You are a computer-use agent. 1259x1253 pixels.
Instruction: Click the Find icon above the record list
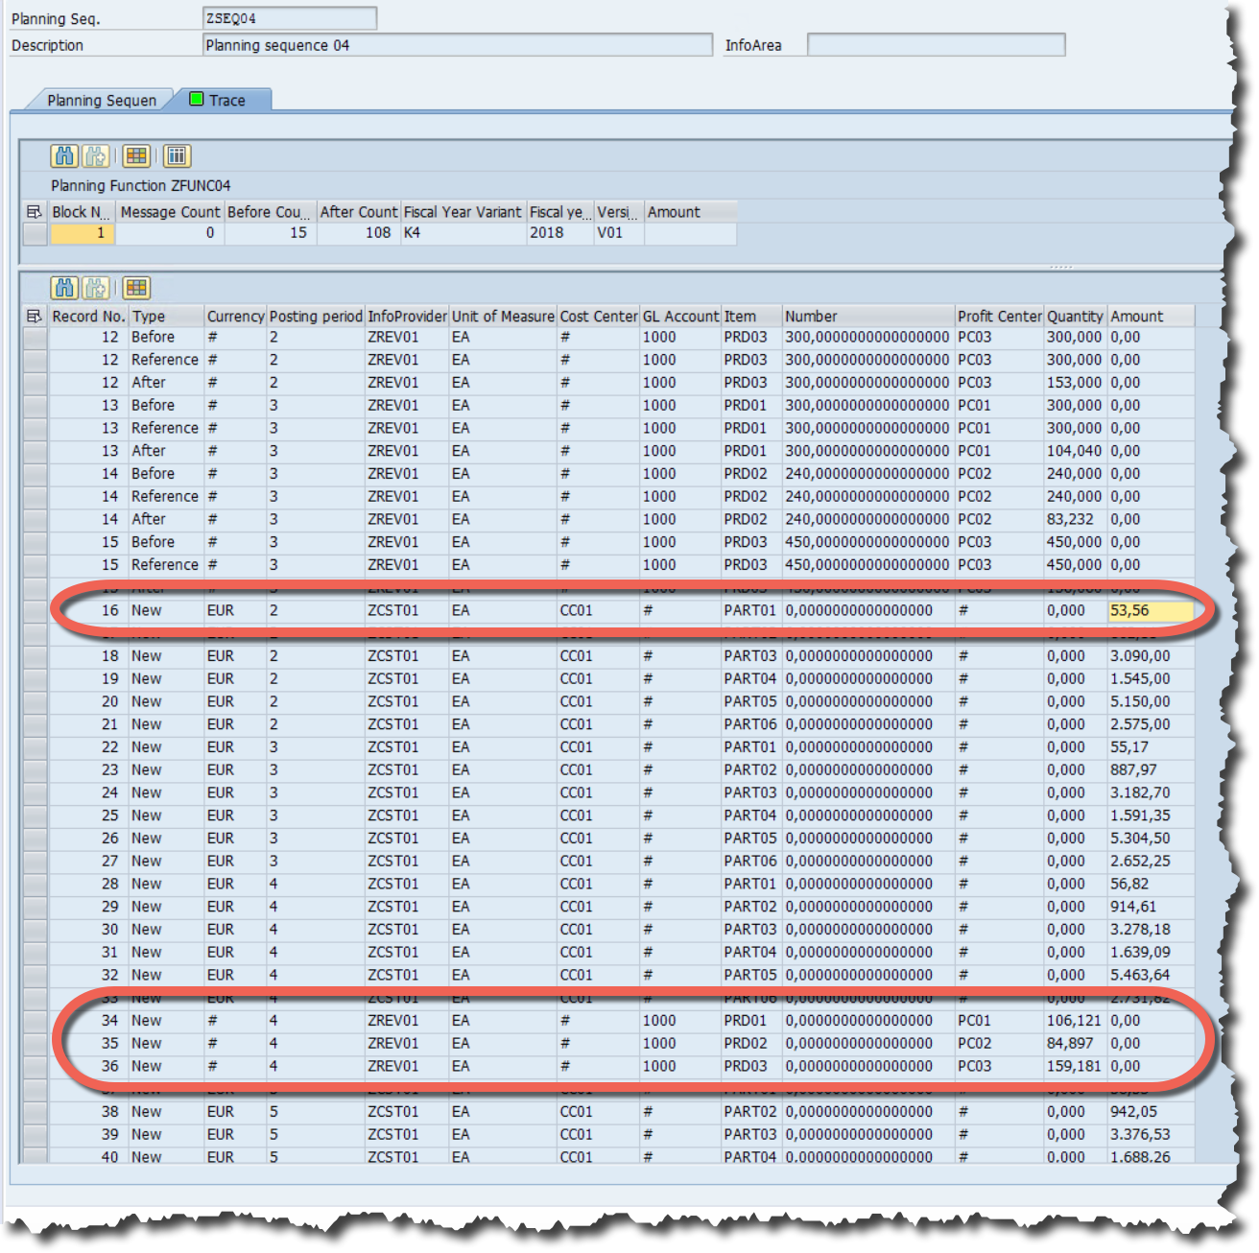click(65, 288)
